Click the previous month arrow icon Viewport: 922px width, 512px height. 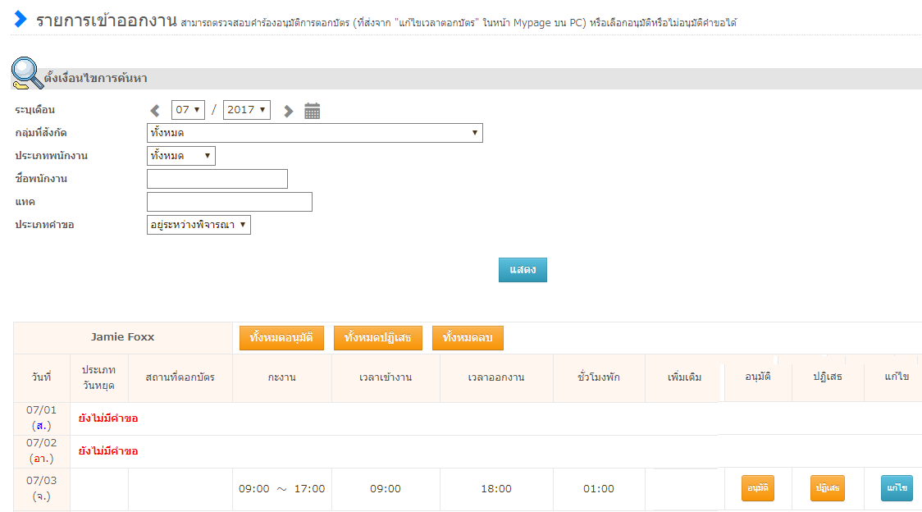tap(155, 111)
